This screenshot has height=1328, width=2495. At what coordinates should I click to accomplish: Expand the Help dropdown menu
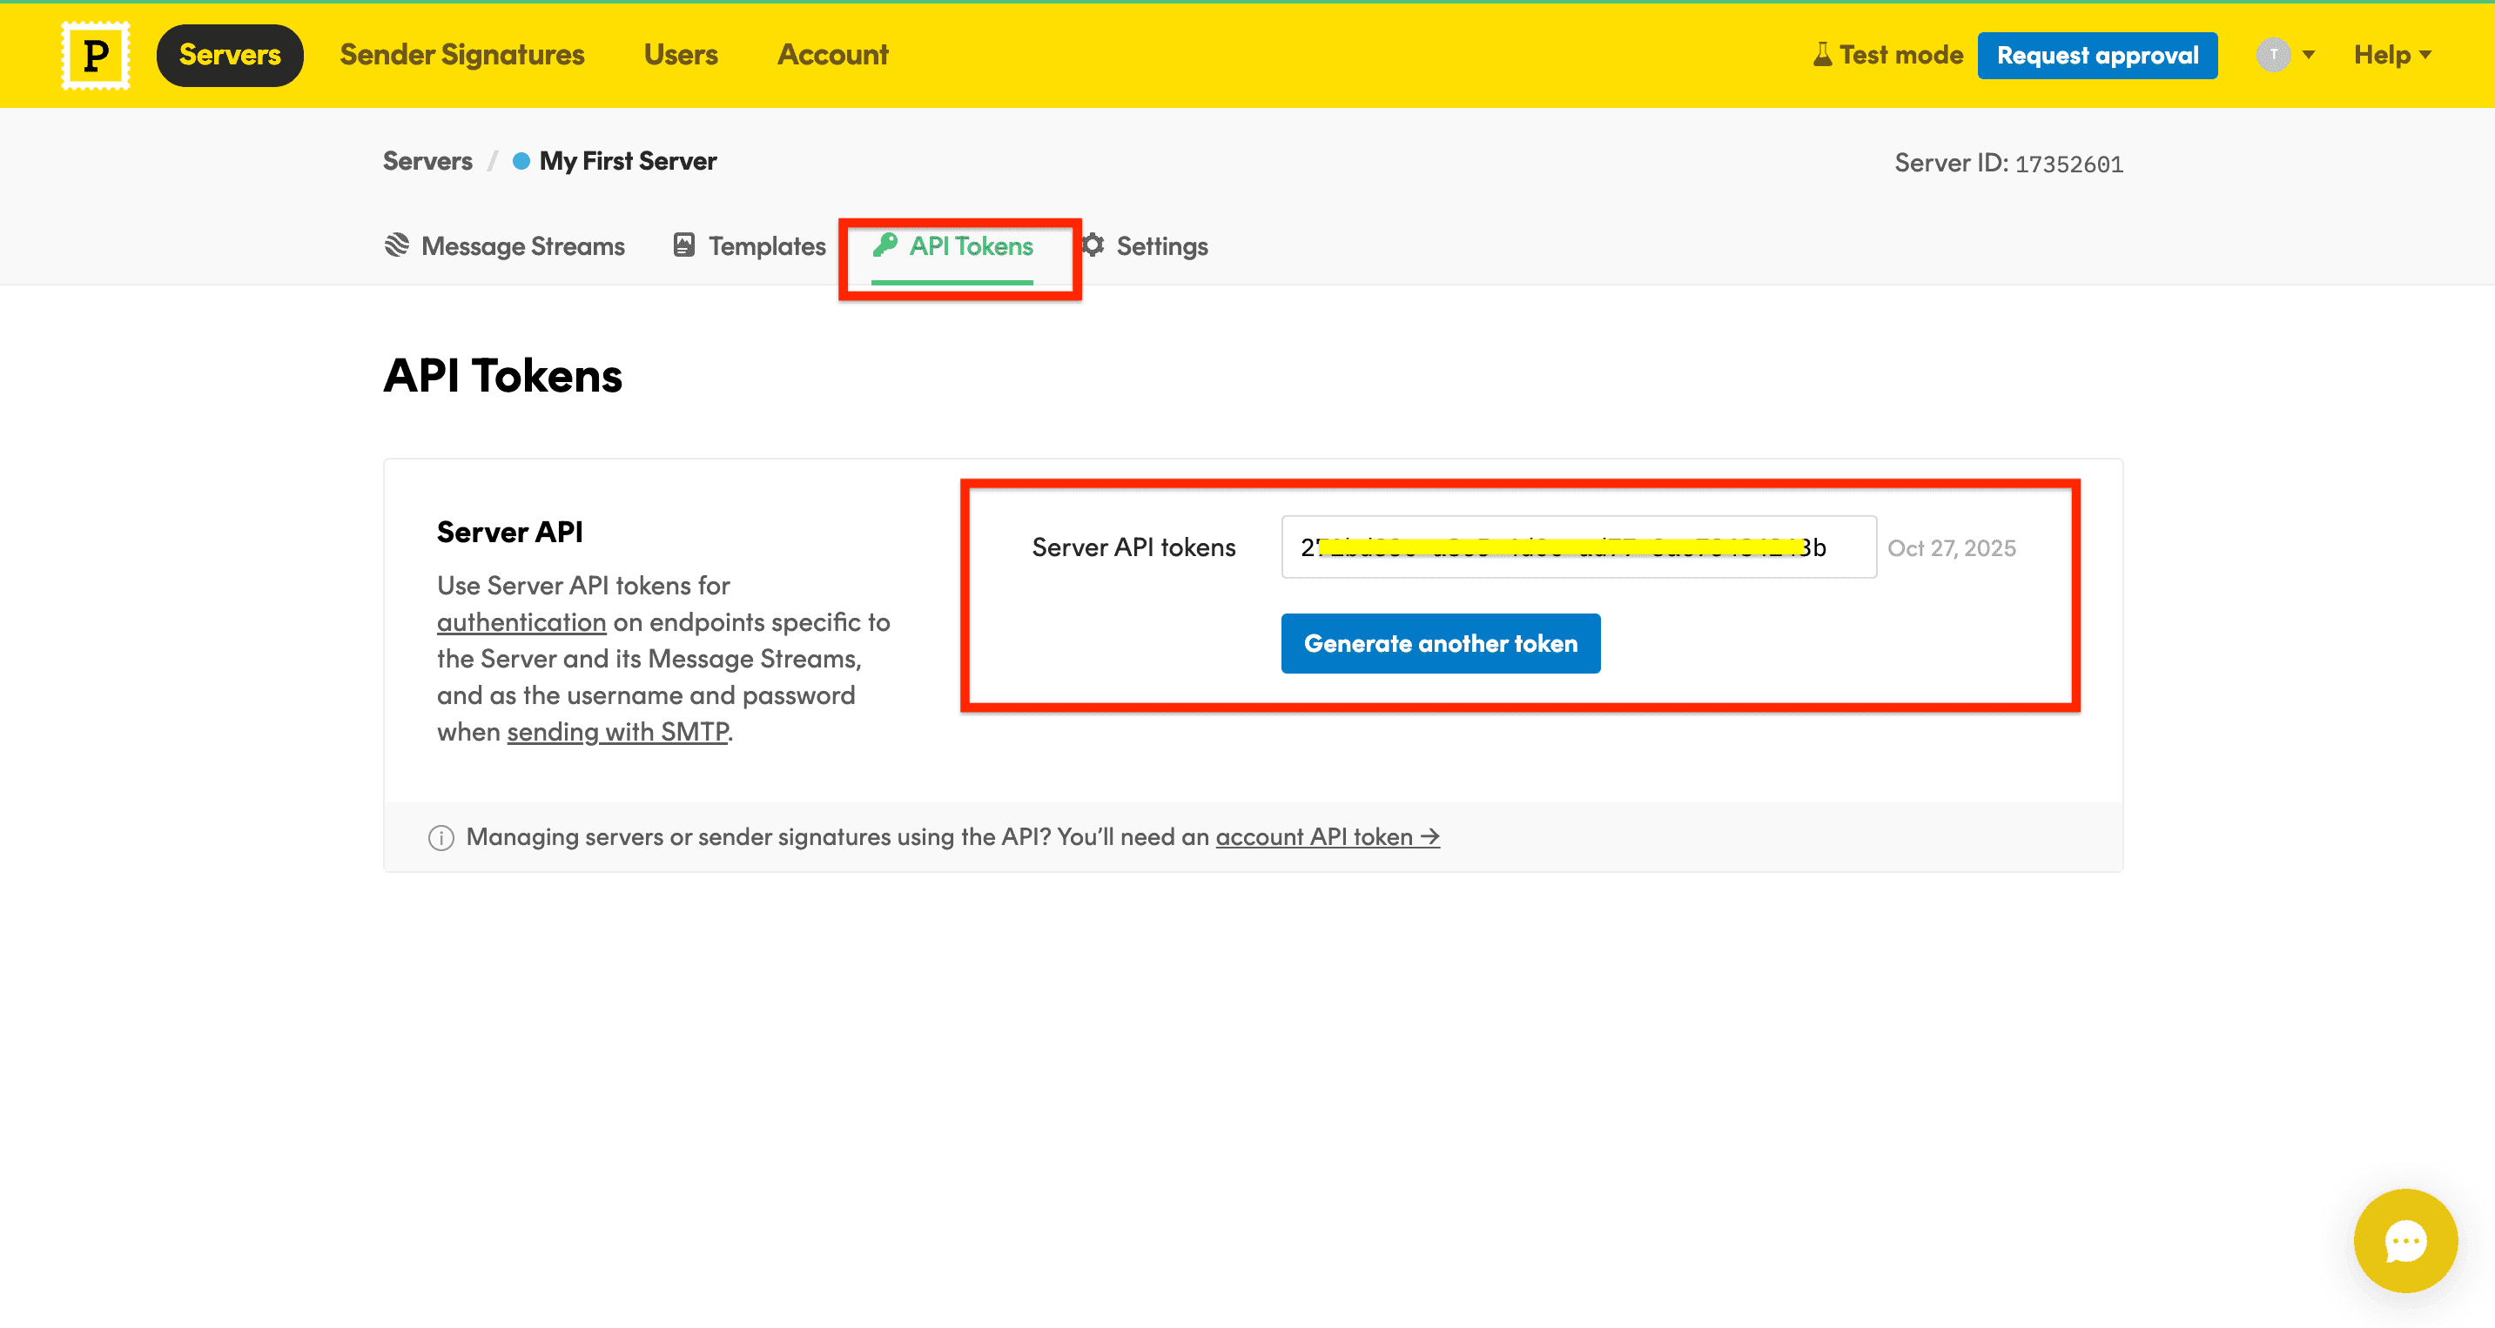(2391, 55)
